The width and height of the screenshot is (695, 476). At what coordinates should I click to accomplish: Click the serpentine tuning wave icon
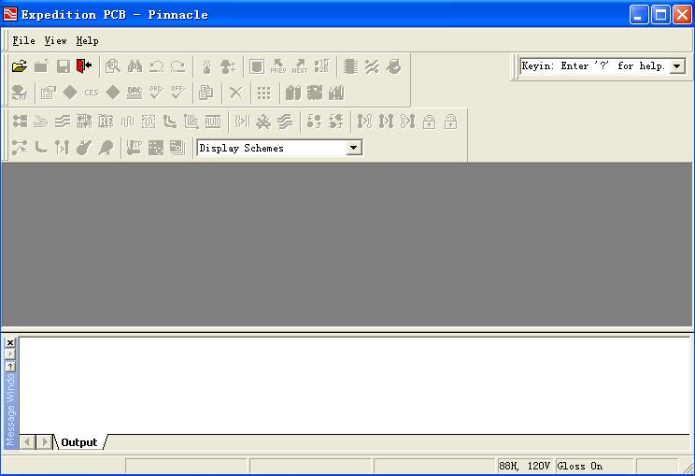(127, 122)
